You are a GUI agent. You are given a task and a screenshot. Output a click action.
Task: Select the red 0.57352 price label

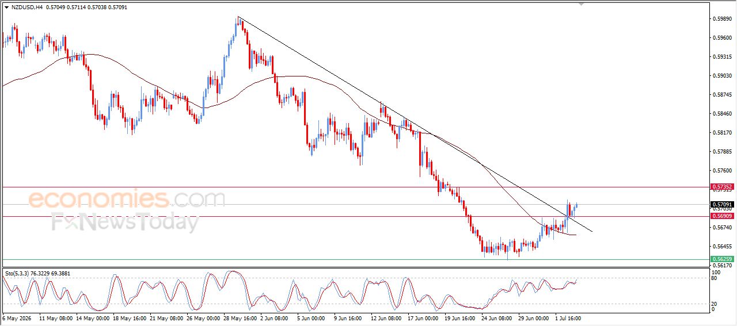[x=722, y=187]
